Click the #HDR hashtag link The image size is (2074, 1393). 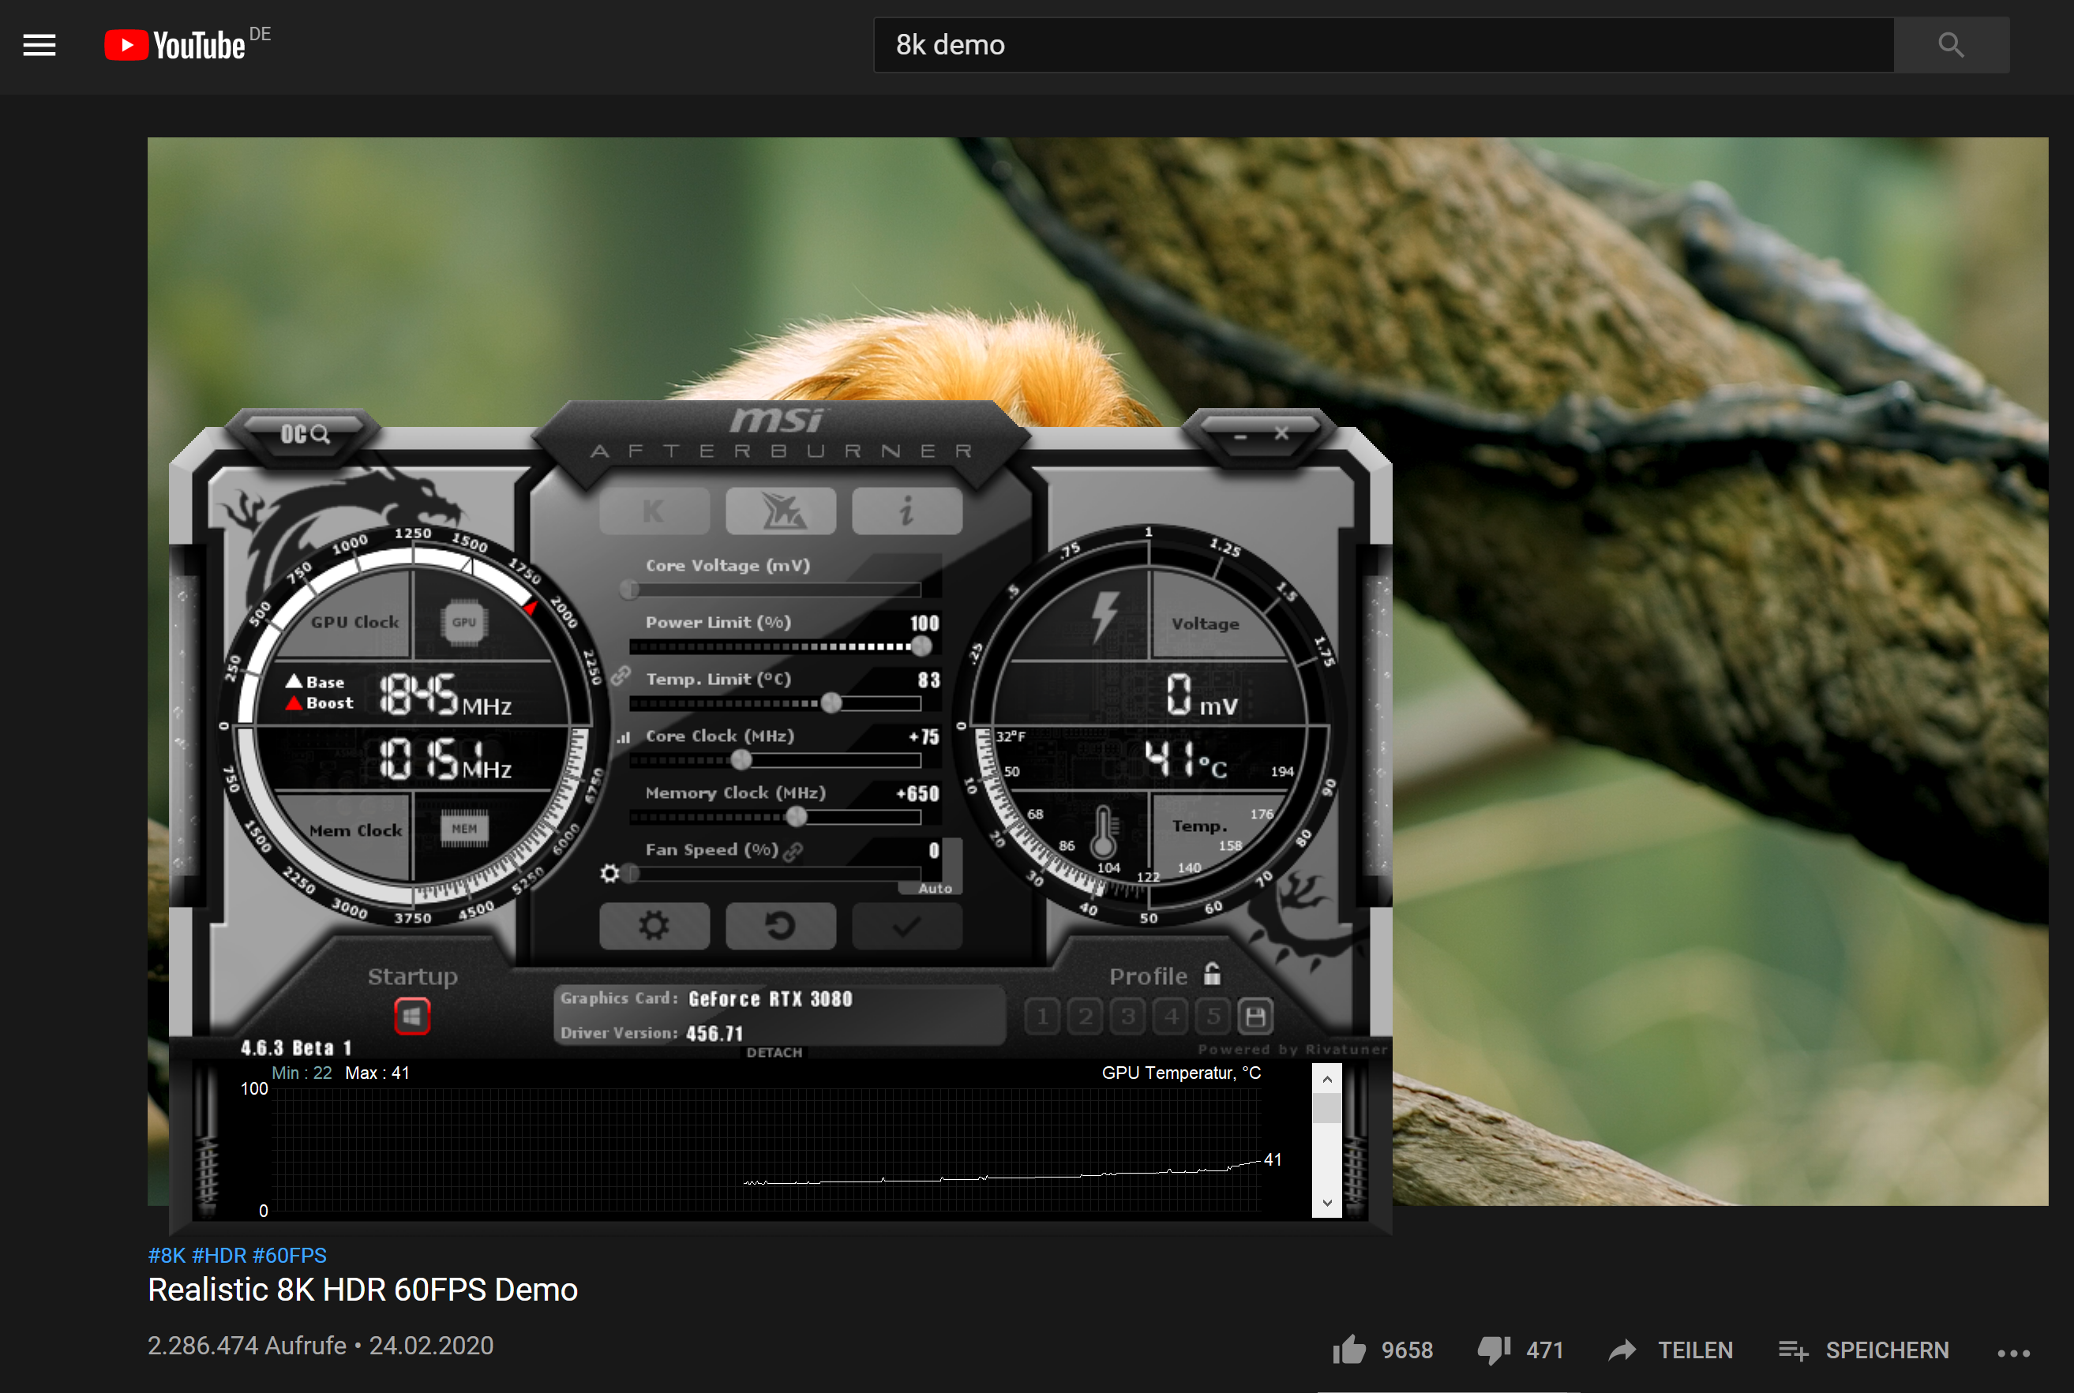[x=219, y=1256]
